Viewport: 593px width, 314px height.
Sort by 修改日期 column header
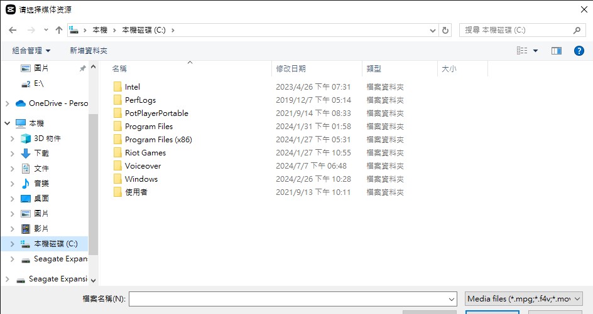pyautogui.click(x=291, y=69)
